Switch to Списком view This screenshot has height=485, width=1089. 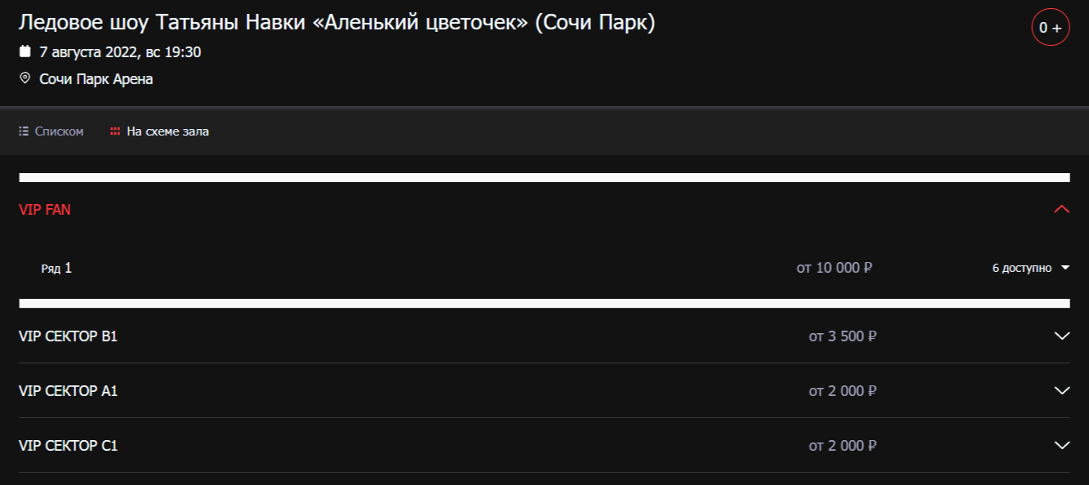(x=59, y=131)
